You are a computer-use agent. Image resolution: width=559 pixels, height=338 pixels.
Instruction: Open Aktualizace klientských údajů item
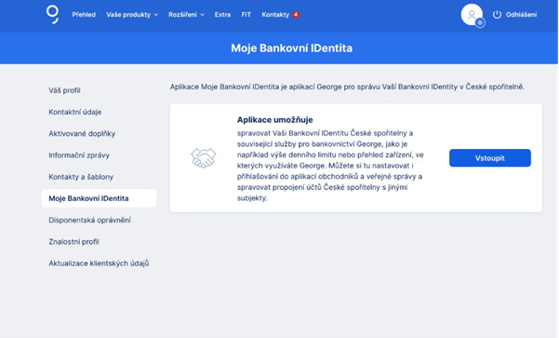click(99, 264)
